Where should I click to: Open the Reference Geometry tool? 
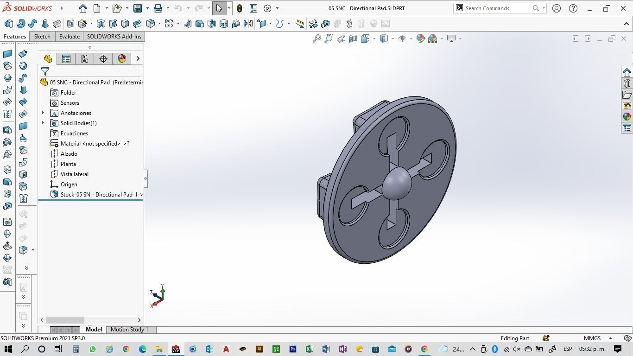point(262,24)
